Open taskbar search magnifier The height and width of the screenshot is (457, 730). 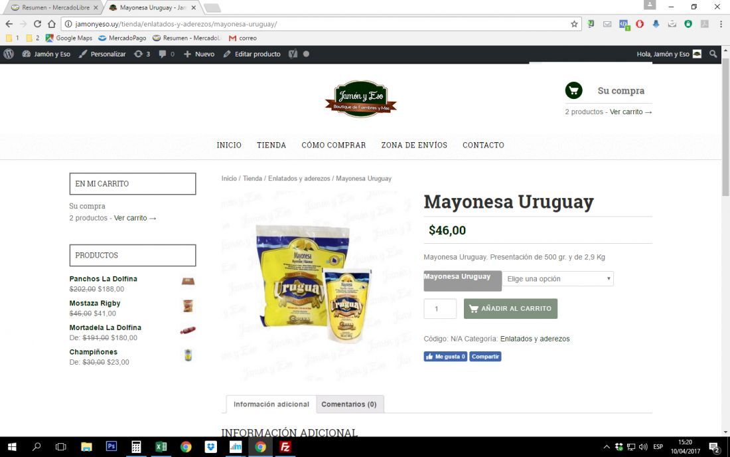pos(36,447)
